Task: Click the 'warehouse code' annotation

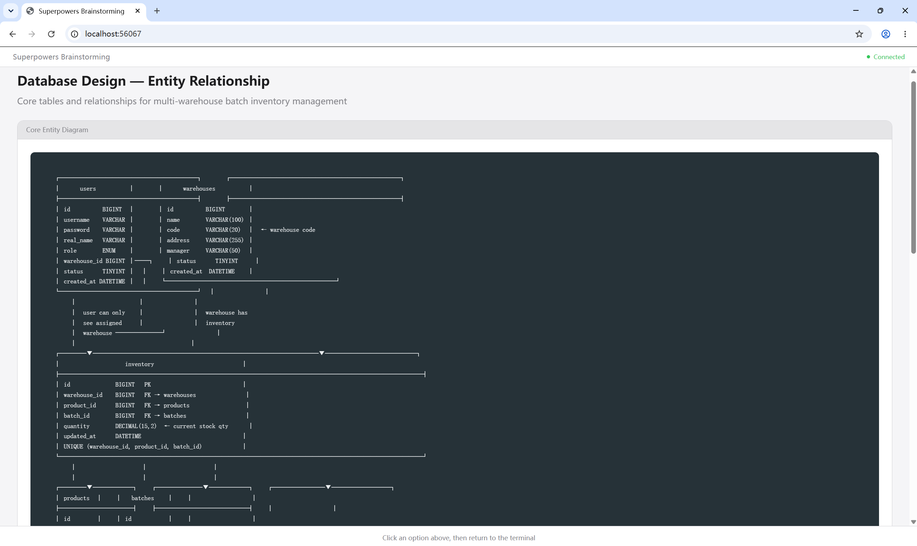Action: [x=292, y=230]
